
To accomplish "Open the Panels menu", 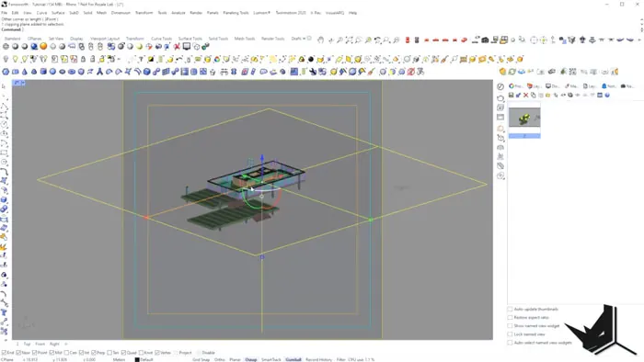I will (x=213, y=13).
